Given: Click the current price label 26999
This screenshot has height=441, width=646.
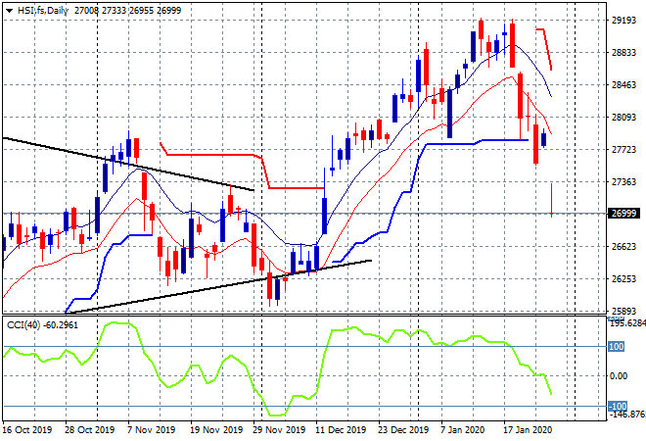Looking at the screenshot, I should [623, 214].
